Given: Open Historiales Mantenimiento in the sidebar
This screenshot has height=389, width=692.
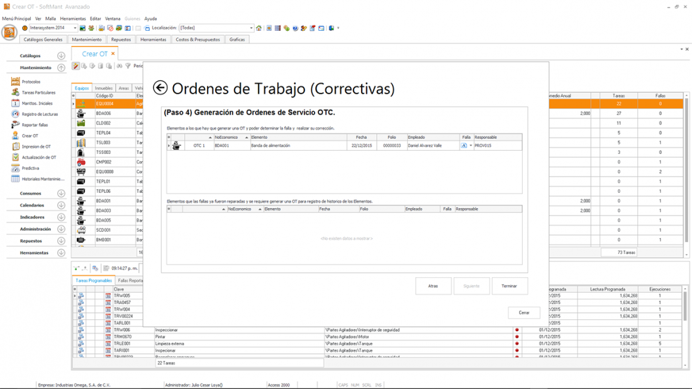Looking at the screenshot, I should click(x=43, y=179).
